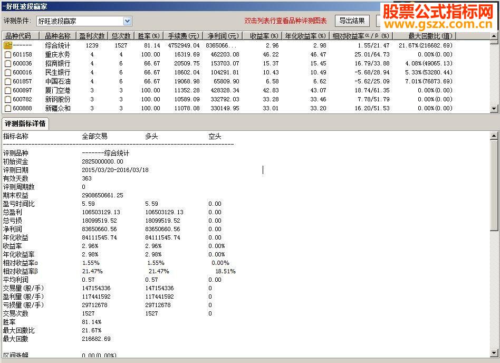This screenshot has height=363, width=500.
Task: Select the 新疆众和 row name
Action: pyautogui.click(x=57, y=108)
